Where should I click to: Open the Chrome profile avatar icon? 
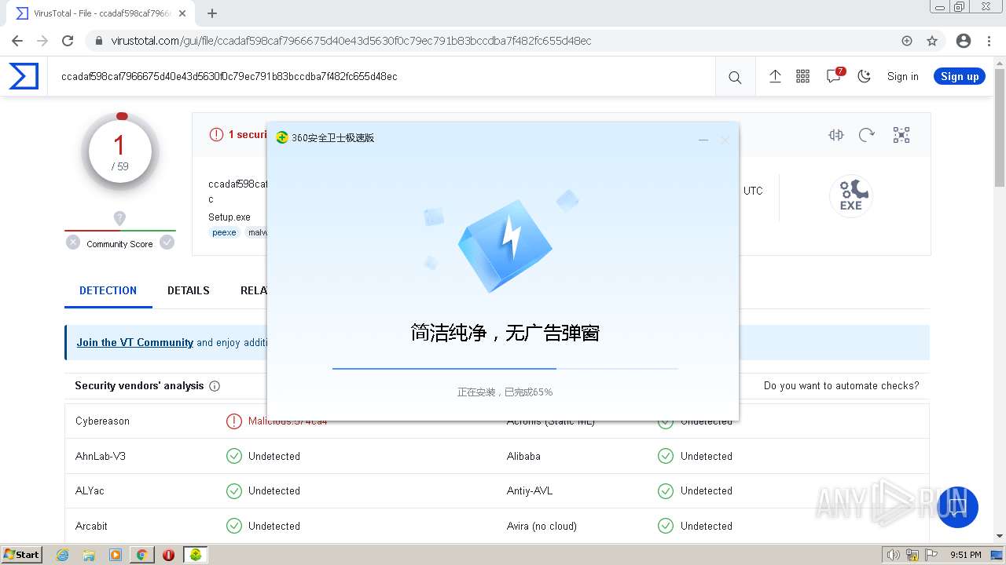(x=964, y=41)
